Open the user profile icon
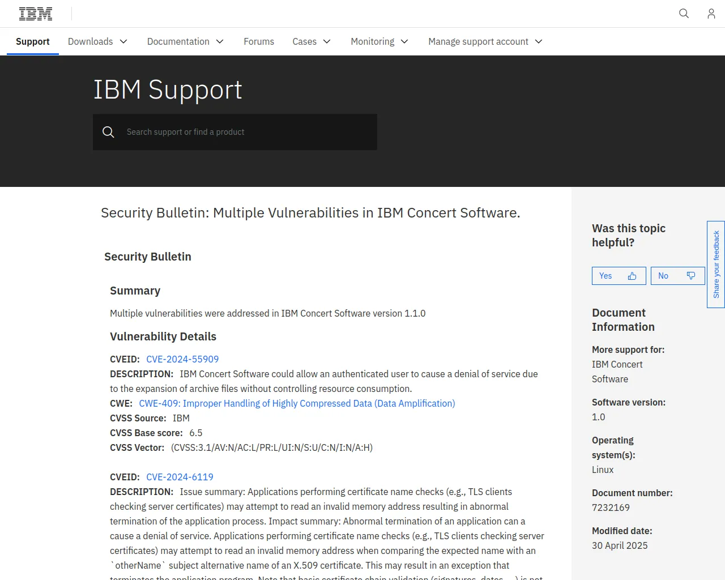Viewport: 725px width, 580px height. point(711,14)
